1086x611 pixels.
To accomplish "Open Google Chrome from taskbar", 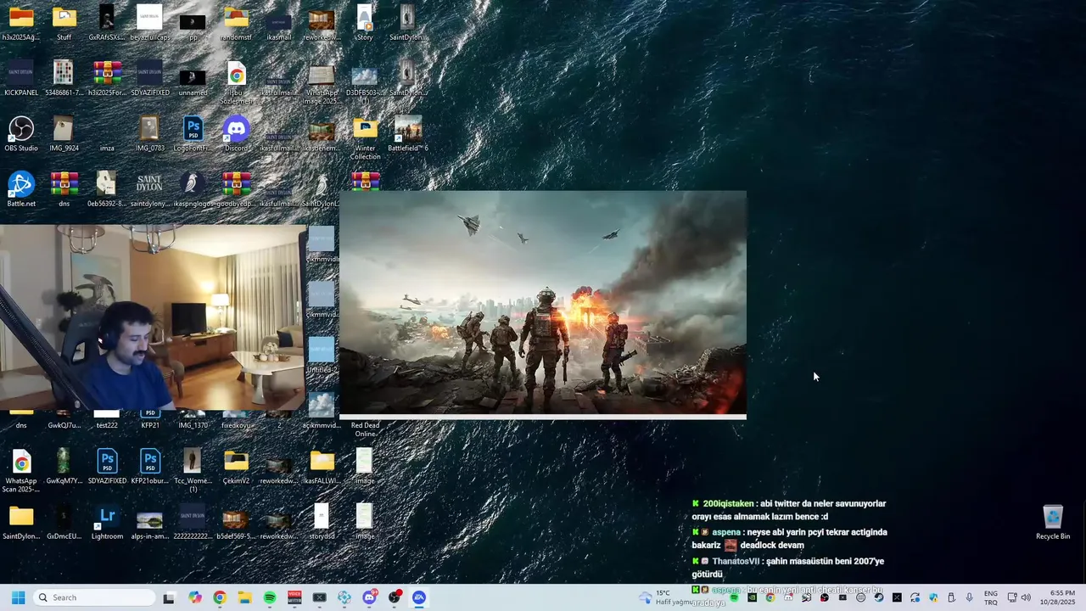I will tap(220, 597).
